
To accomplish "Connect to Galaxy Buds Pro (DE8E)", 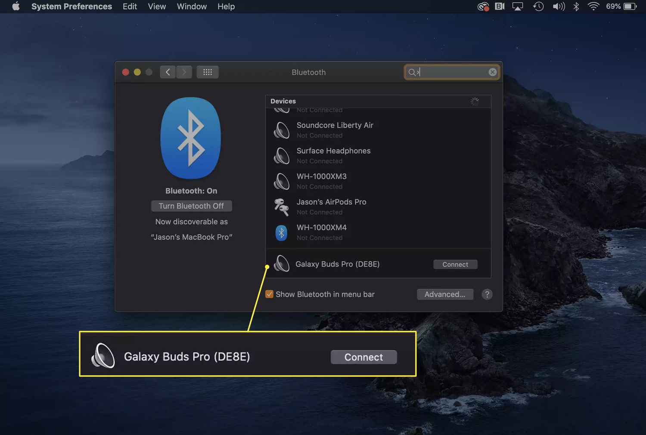I will point(455,265).
